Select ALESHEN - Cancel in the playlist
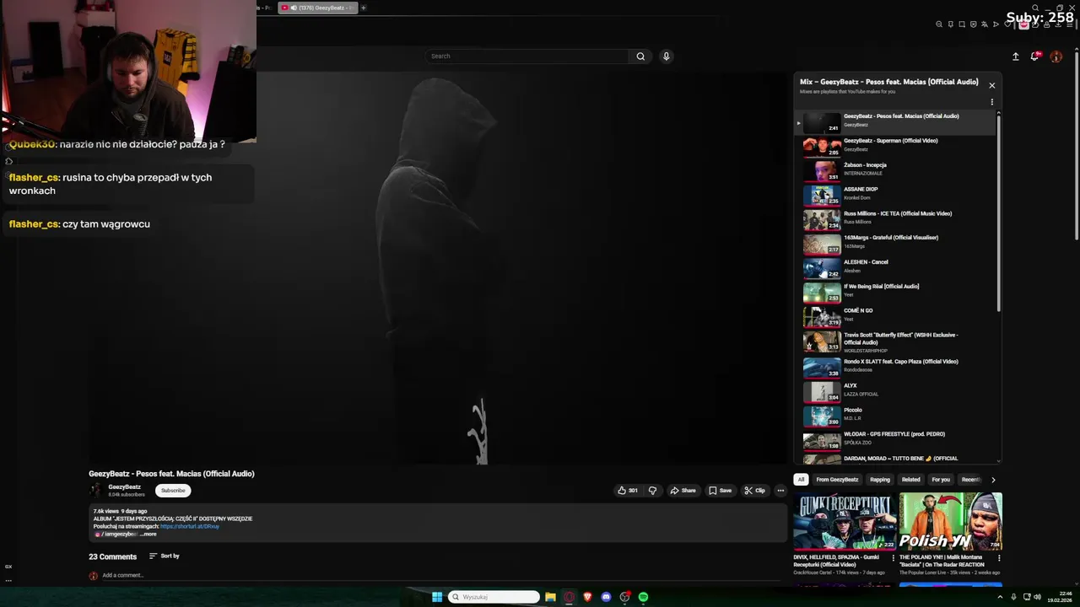 pyautogui.click(x=894, y=269)
